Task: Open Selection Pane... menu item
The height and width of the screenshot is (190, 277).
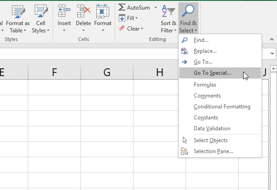Action: pyautogui.click(x=220, y=151)
